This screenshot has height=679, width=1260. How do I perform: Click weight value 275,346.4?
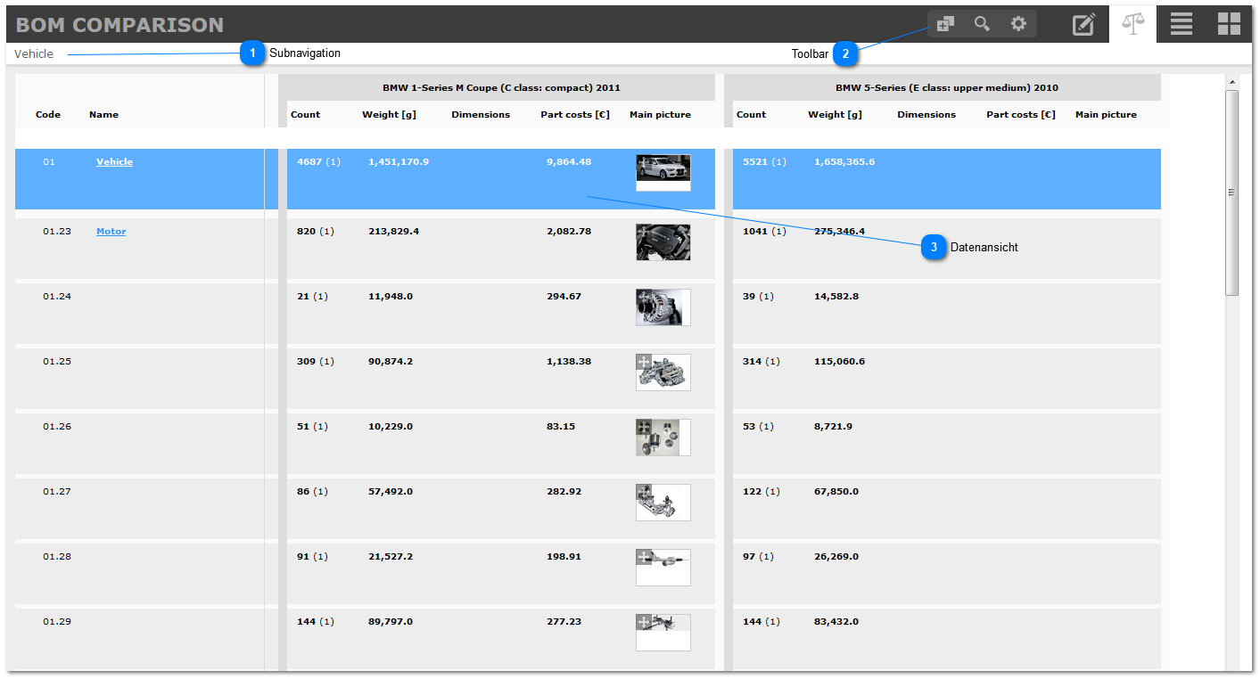point(839,231)
